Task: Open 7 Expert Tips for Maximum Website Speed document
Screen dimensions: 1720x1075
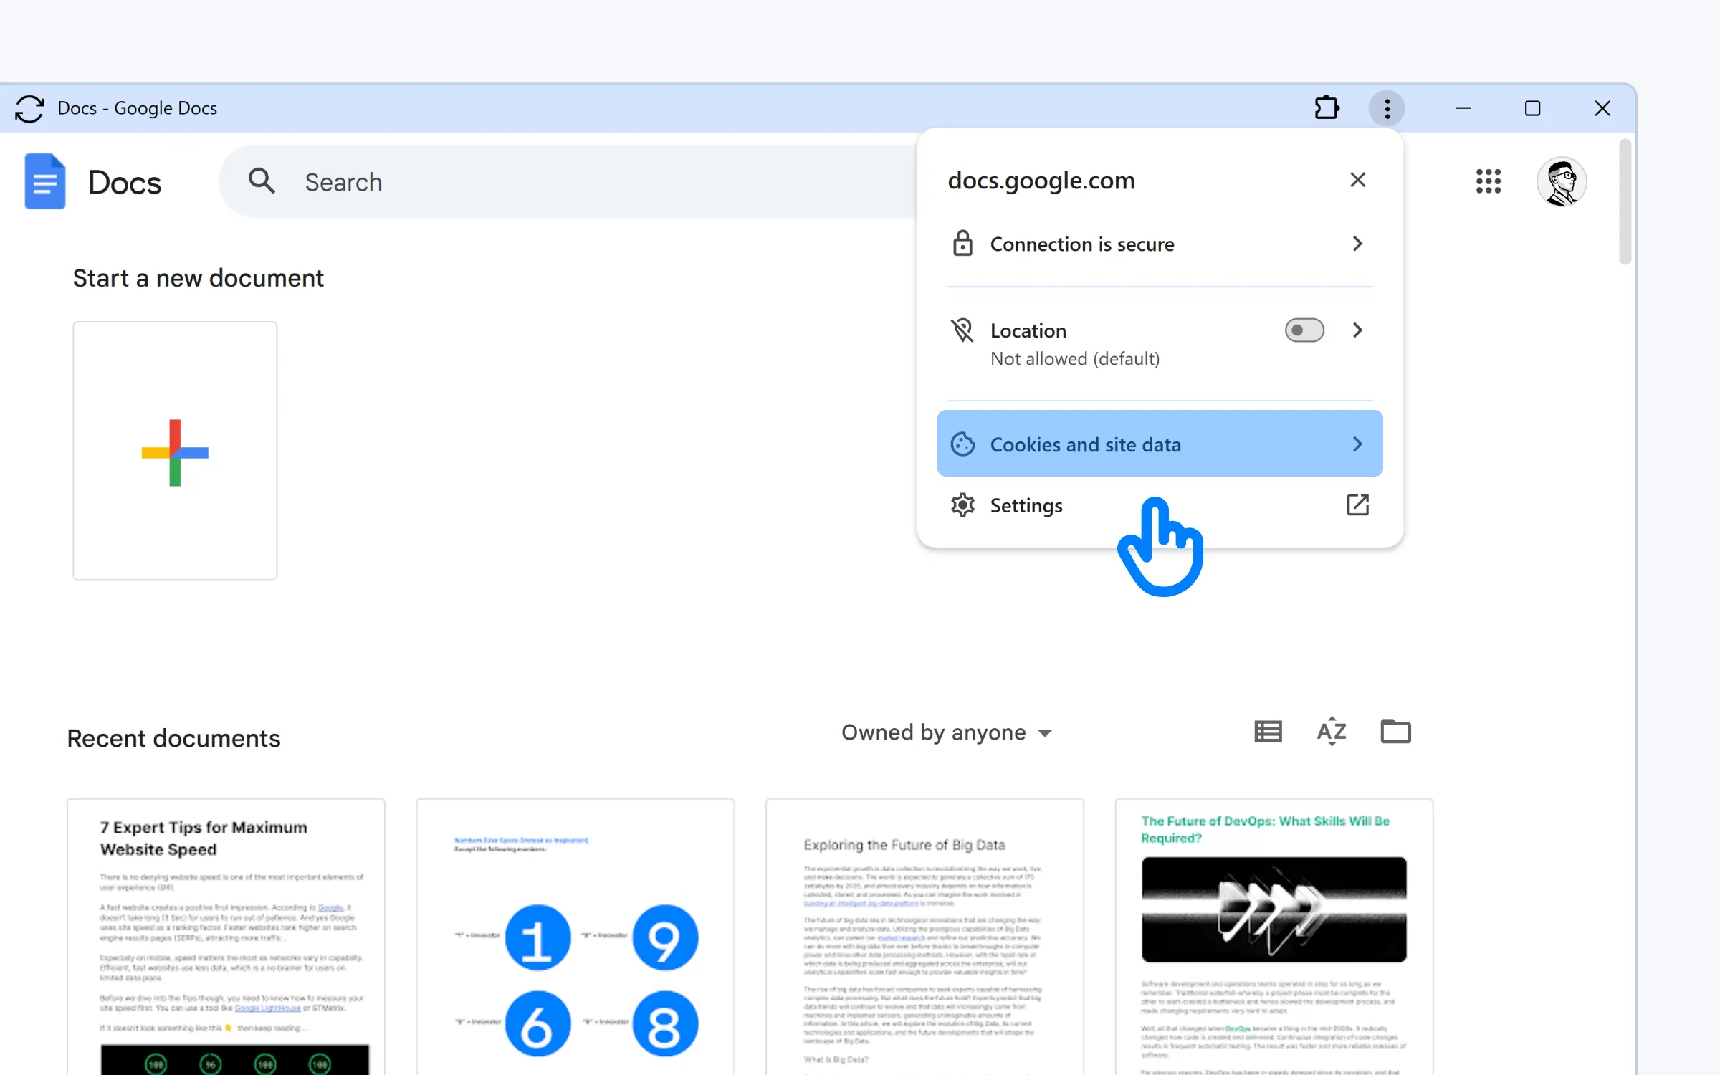Action: point(226,937)
